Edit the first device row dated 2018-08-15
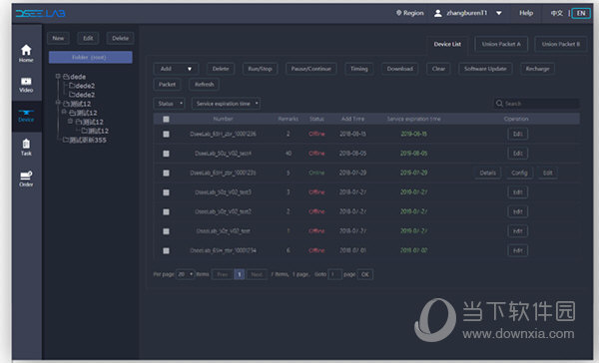This screenshot has height=363, width=599. (517, 134)
